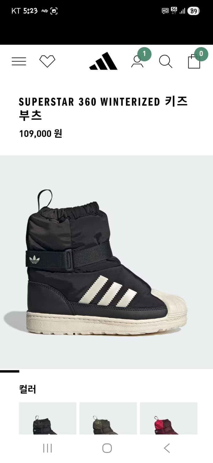213x463 pixels.
Task: Tap the cart item count badge
Action: tap(201, 54)
